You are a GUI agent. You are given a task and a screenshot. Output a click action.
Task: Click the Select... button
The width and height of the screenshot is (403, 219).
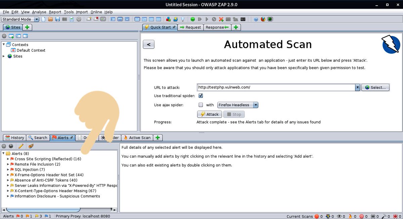pyautogui.click(x=375, y=87)
